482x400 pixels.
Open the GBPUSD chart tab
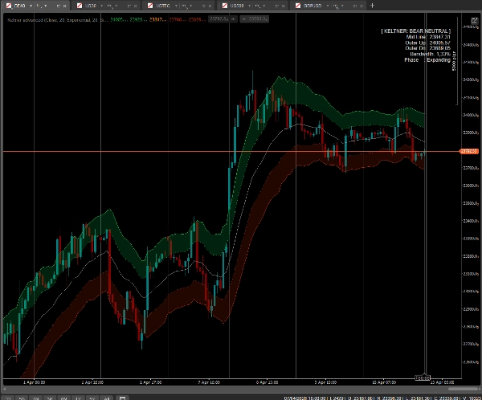point(312,6)
